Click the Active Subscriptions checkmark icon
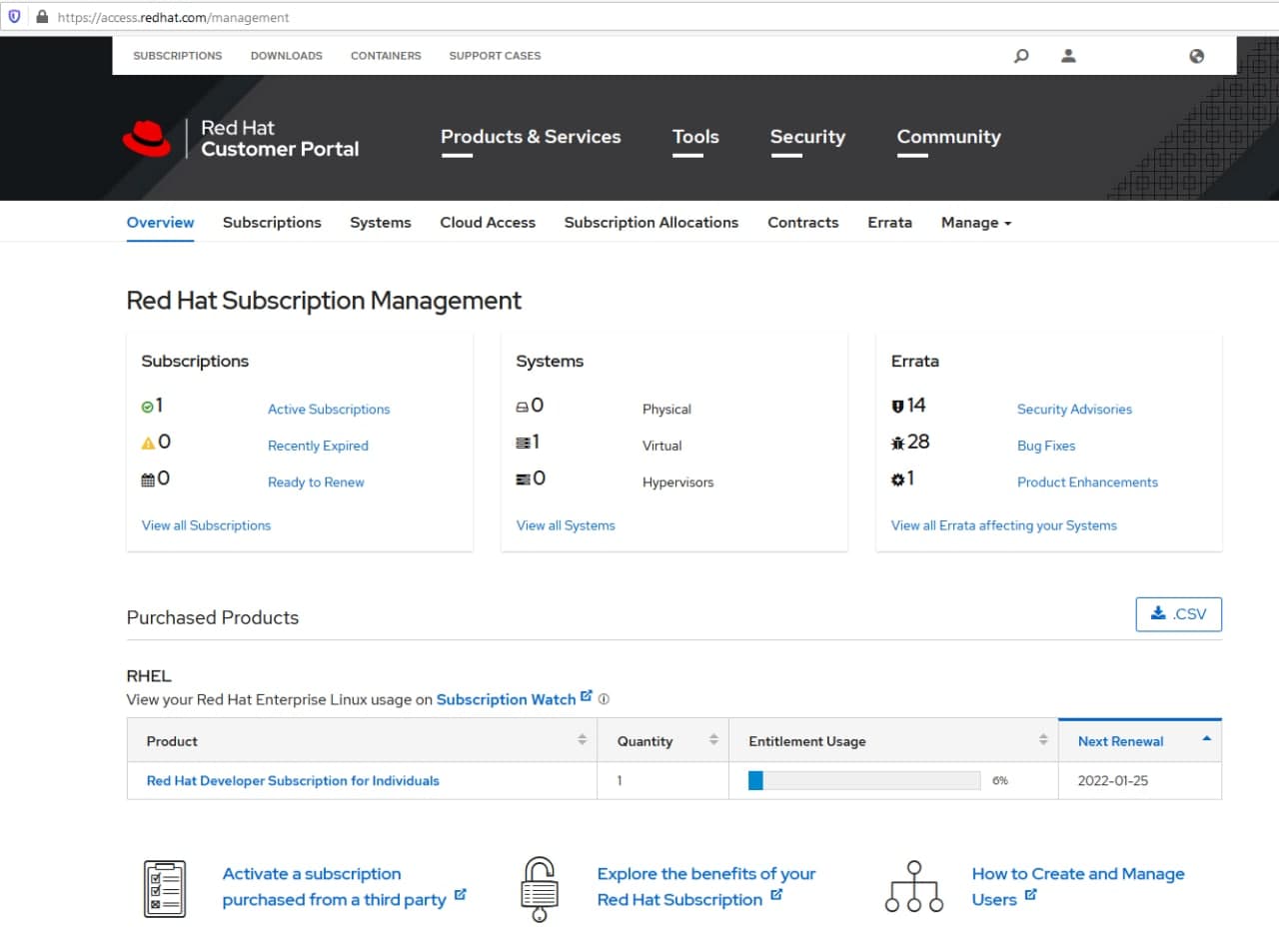The height and width of the screenshot is (939, 1279). (147, 408)
